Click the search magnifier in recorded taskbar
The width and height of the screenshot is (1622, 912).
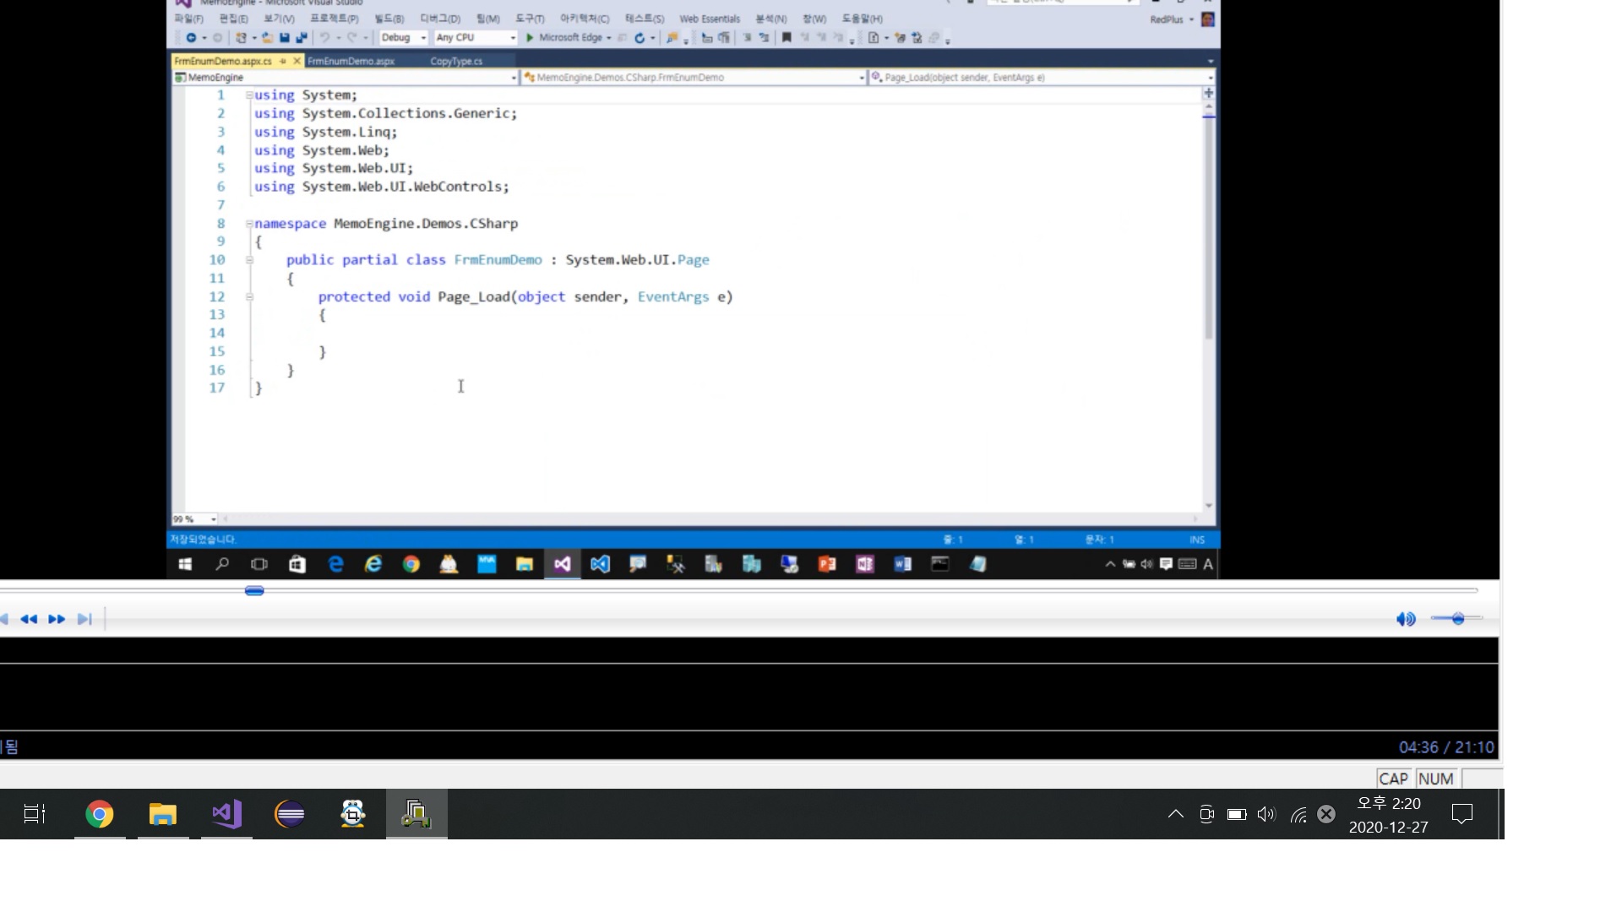[222, 564]
